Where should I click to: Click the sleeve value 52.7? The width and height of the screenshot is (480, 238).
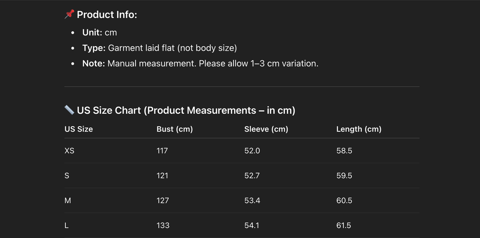pos(252,175)
